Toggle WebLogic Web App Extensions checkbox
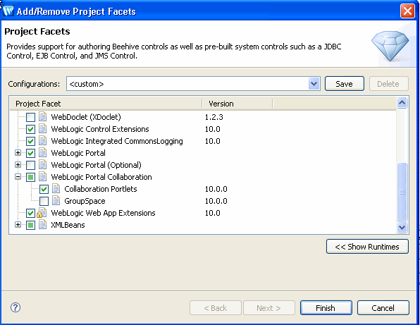420x325 pixels. [x=30, y=214]
